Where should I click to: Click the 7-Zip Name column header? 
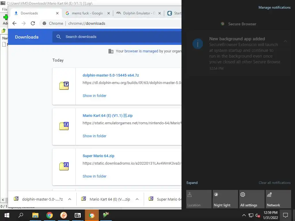(x=5, y=38)
